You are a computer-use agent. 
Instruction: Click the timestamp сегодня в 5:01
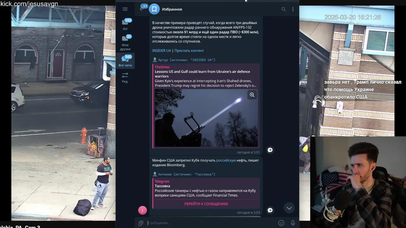[x=248, y=152]
